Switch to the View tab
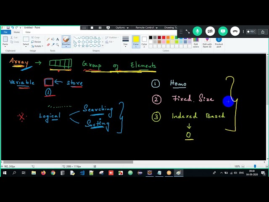The height and width of the screenshot is (202, 269). [28, 32]
